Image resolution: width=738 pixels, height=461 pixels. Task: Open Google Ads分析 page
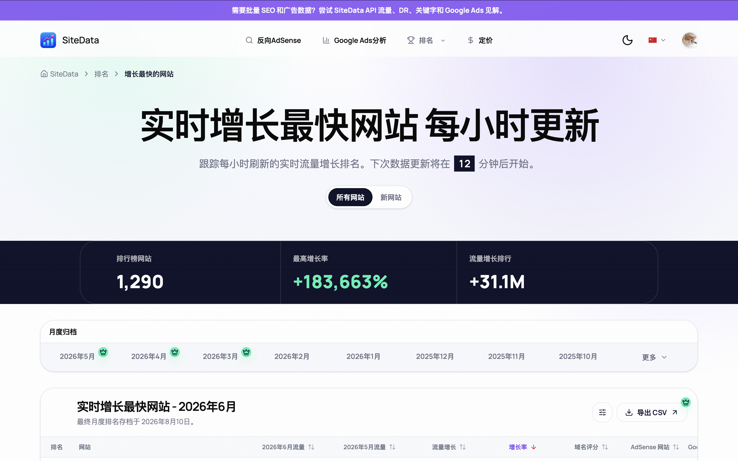coord(354,40)
